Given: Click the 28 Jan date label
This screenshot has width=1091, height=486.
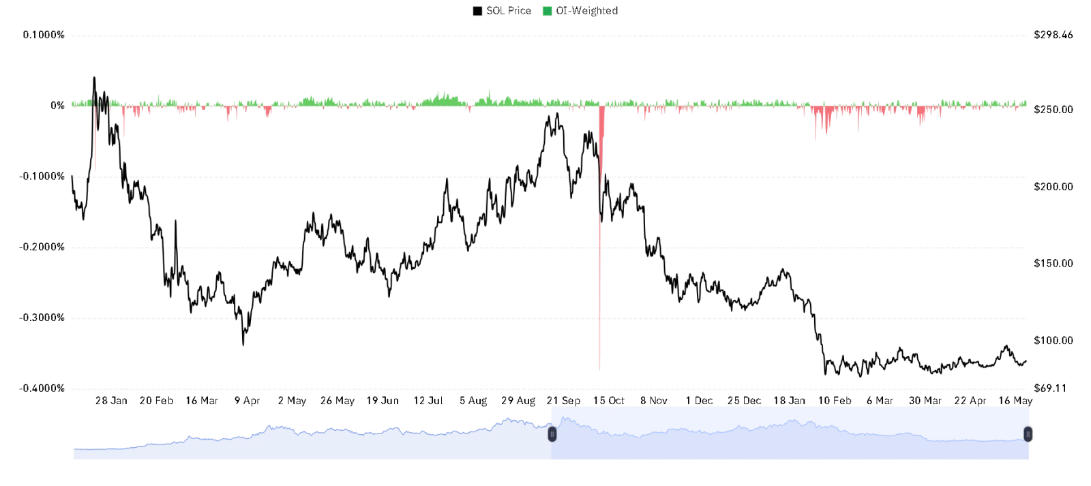Looking at the screenshot, I should [111, 401].
